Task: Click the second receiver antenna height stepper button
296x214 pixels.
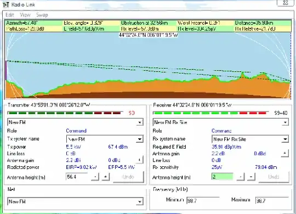Action: pyautogui.click(x=251, y=177)
